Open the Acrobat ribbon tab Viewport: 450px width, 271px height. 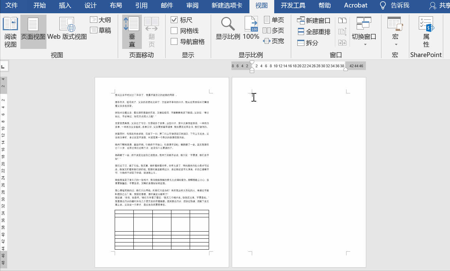pos(355,5)
